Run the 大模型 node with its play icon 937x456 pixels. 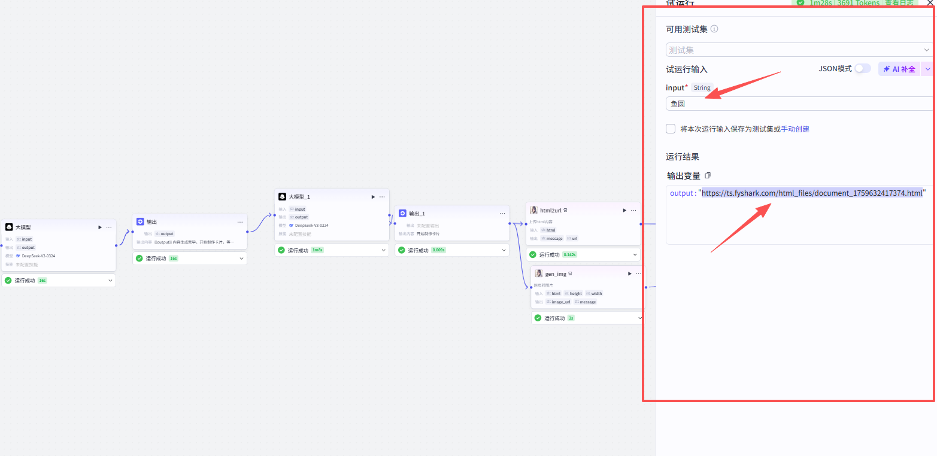pos(100,227)
